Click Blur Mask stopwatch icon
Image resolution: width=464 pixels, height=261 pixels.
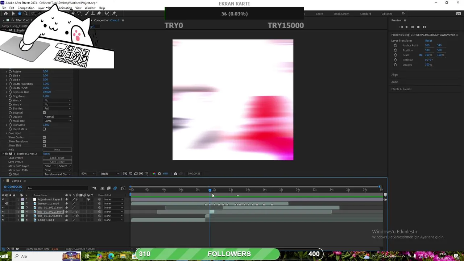[10, 125]
